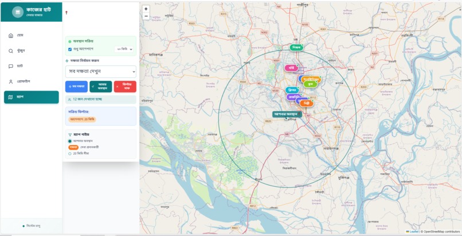Click the ম্যাপ গাইড funnel icon

(x=70, y=135)
